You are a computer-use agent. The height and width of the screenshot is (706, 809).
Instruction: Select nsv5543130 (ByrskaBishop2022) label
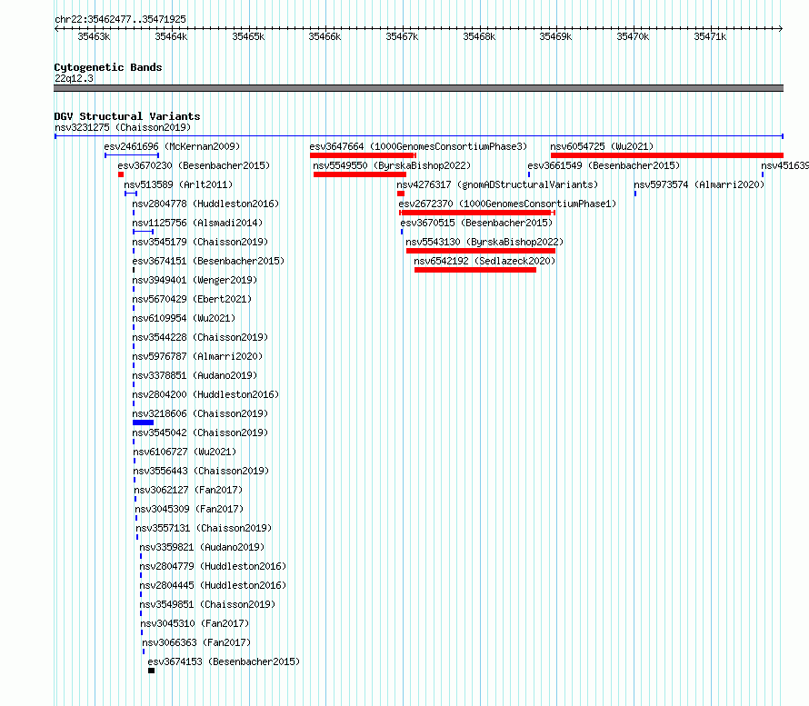[485, 242]
